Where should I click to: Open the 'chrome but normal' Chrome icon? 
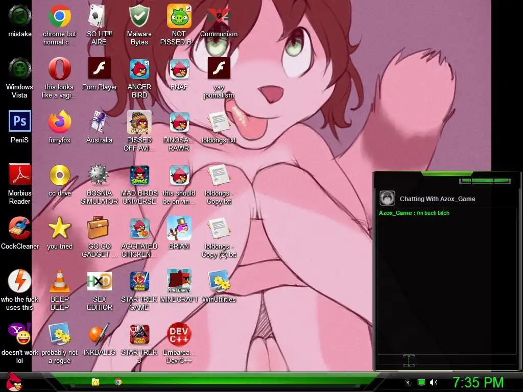click(x=59, y=16)
